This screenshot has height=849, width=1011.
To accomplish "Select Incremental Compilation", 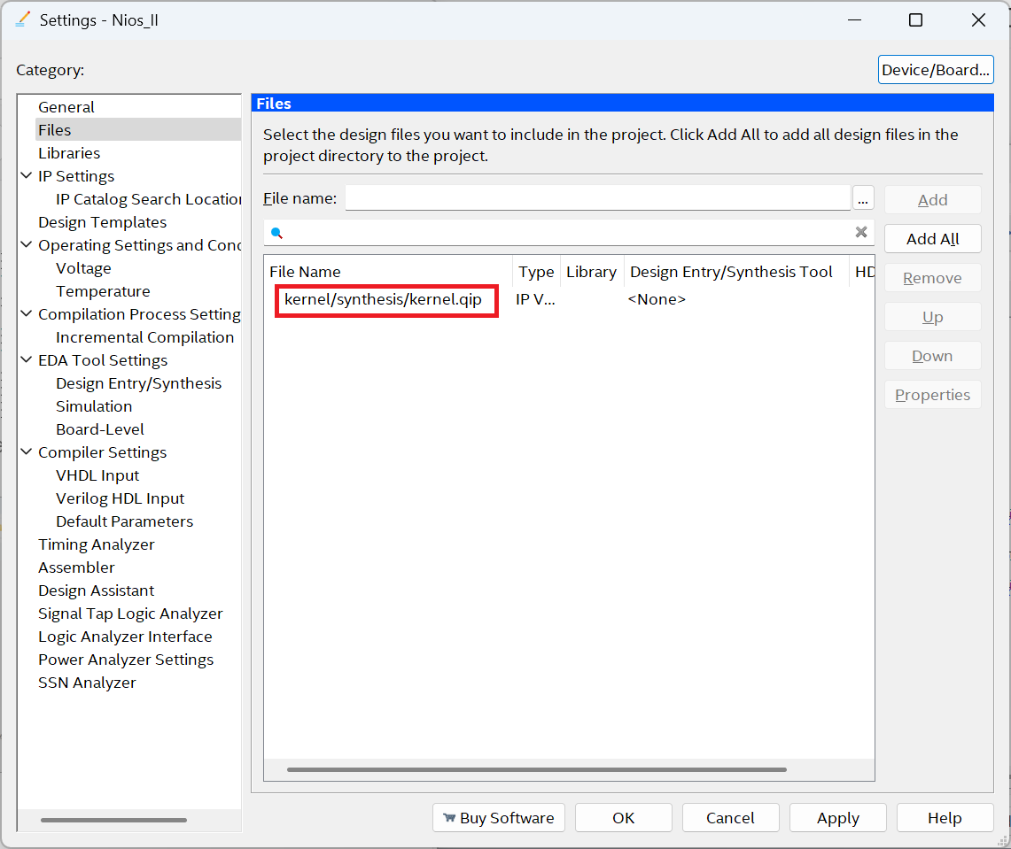I will [x=144, y=337].
